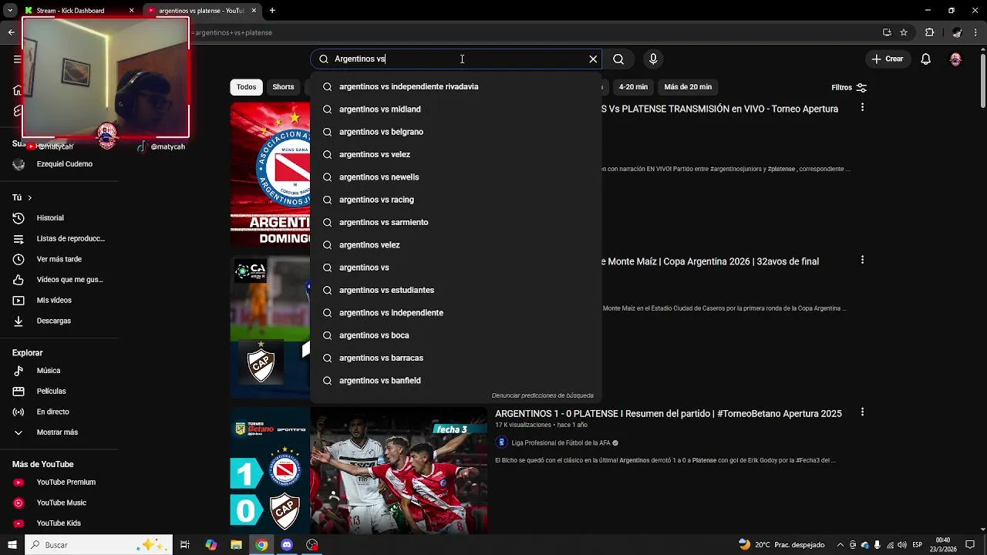Open En directo in Explorar section
The width and height of the screenshot is (987, 555).
(x=59, y=412)
